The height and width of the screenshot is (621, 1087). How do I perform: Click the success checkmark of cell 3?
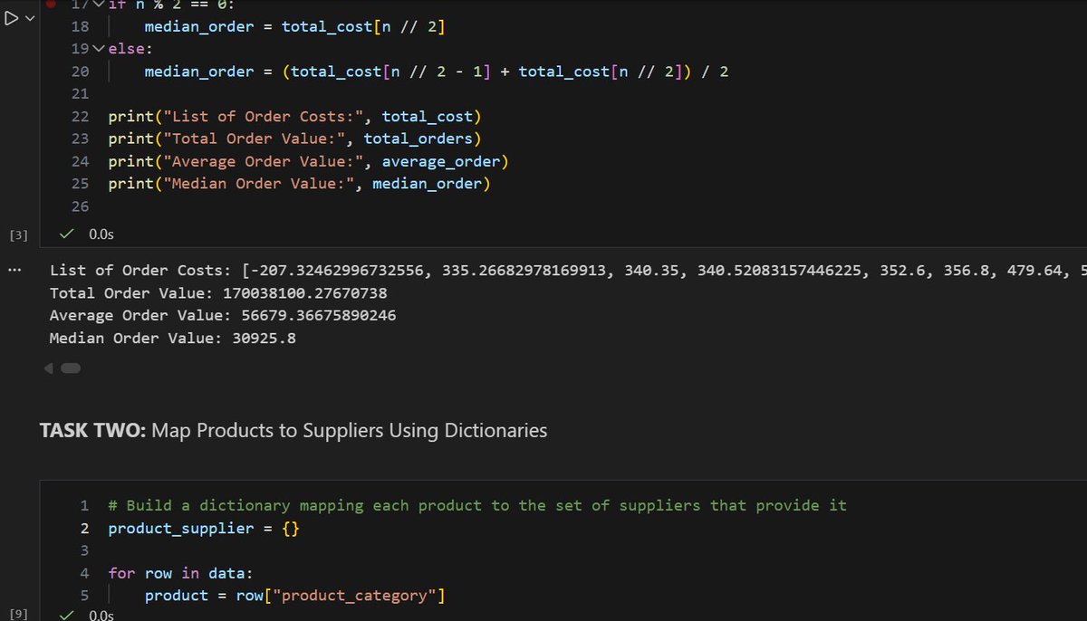[x=66, y=234]
